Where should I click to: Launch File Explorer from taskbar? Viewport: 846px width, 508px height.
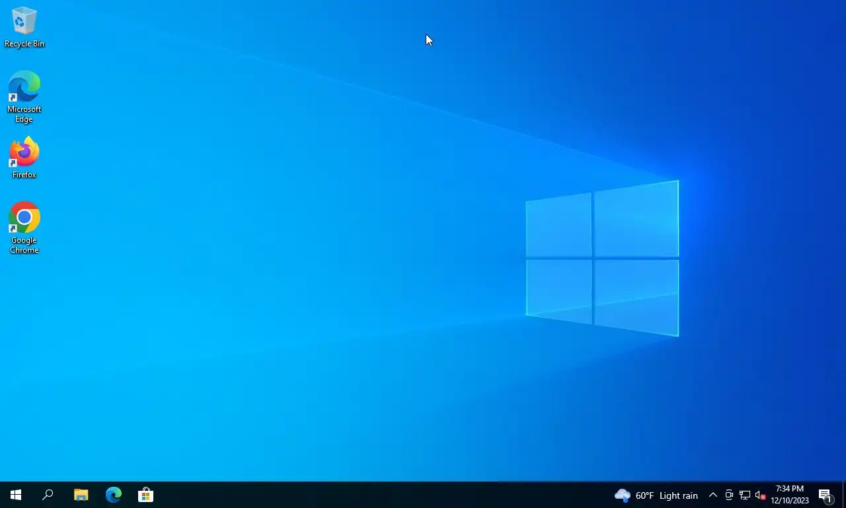pos(81,495)
